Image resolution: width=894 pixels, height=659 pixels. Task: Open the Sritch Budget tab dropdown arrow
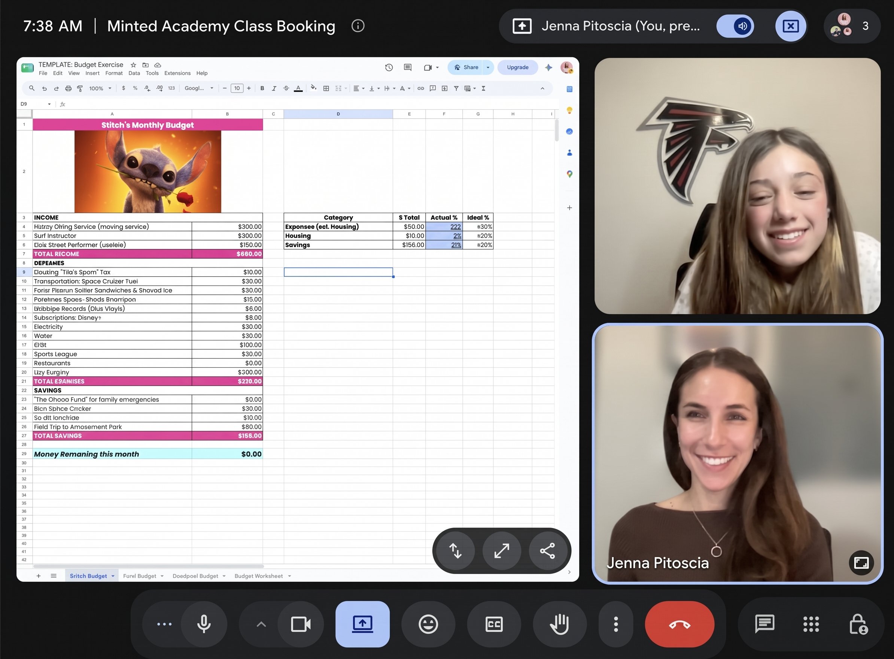tap(113, 576)
